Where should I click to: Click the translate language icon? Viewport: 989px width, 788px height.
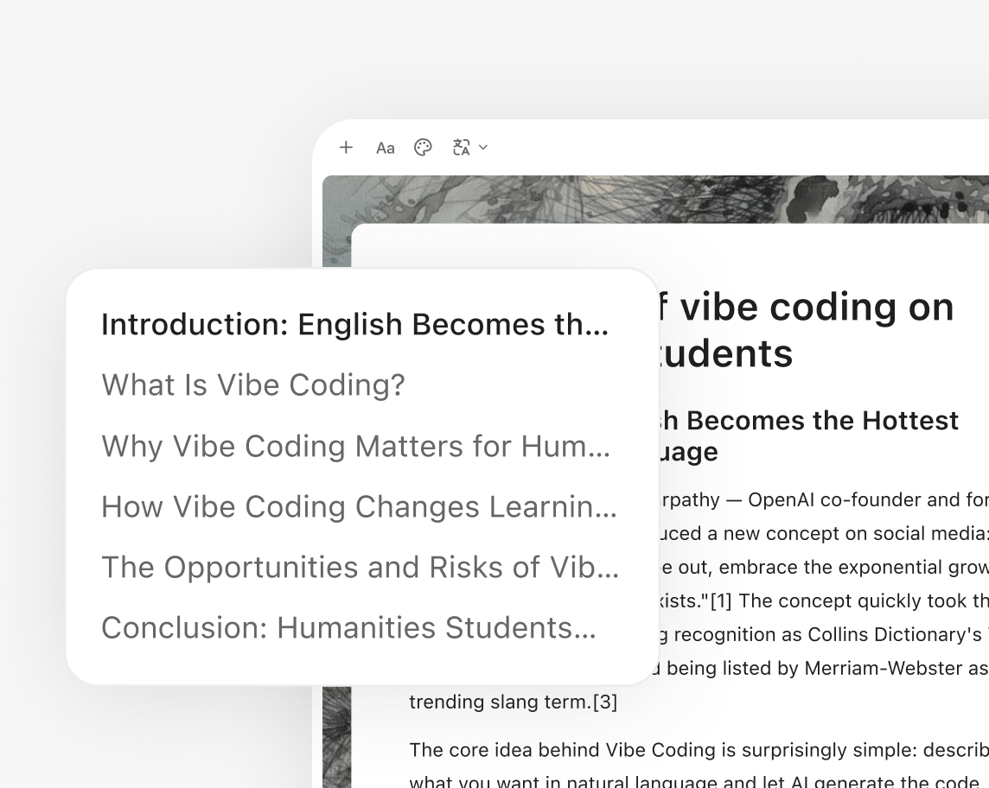(x=461, y=148)
